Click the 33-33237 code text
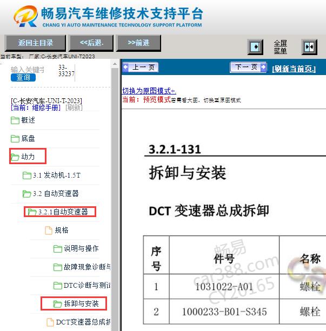Image resolution: width=326 pixels, height=331 pixels. (66, 71)
